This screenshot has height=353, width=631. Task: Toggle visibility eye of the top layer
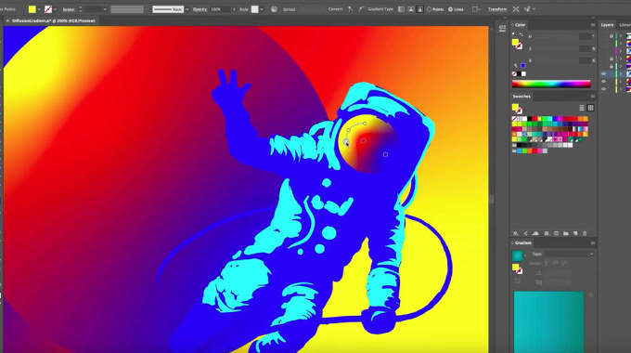pos(612,36)
